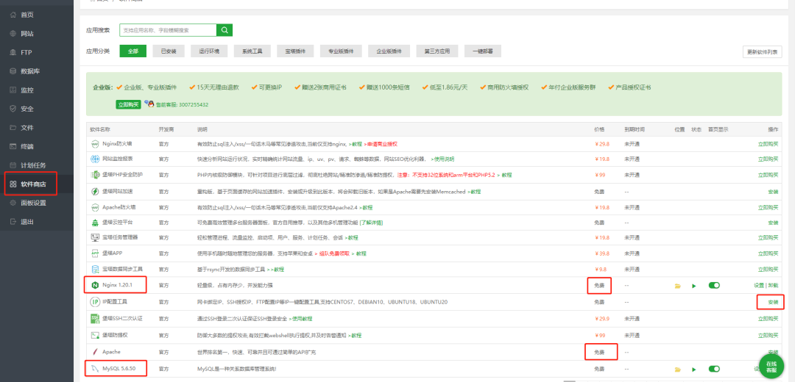The height and width of the screenshot is (382, 795).
Task: Switch to the 专业版插件 category tab
Action: tap(341, 51)
